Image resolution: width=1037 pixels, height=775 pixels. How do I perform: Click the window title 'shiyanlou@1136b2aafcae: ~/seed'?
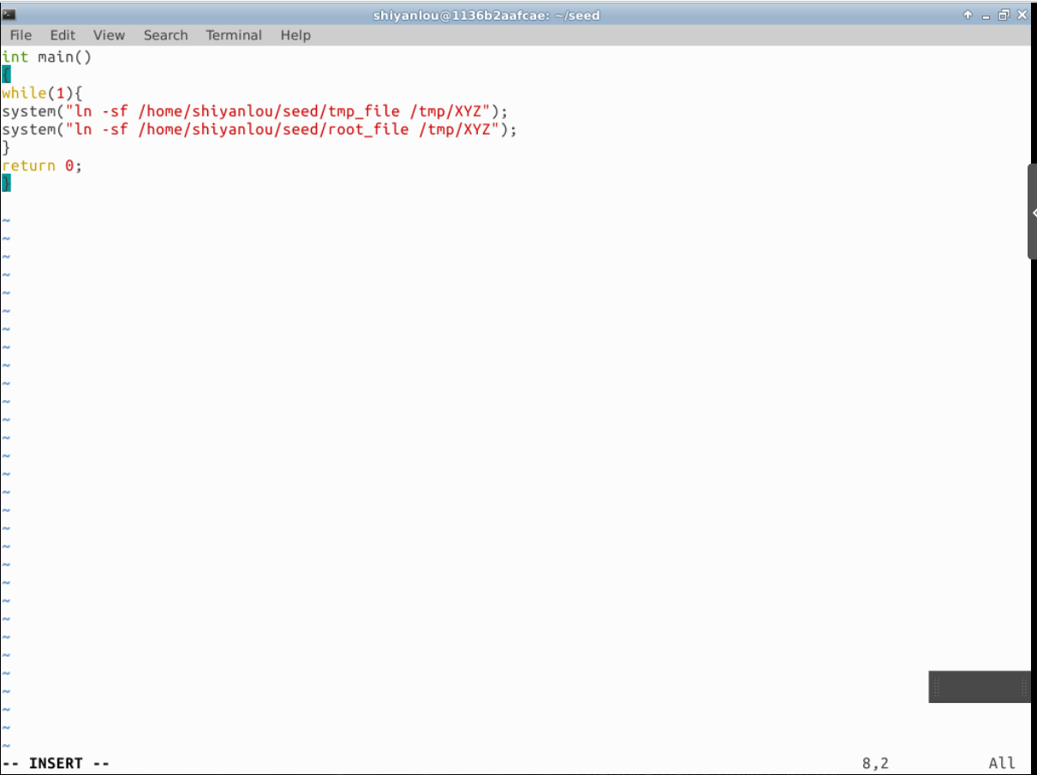(x=486, y=15)
